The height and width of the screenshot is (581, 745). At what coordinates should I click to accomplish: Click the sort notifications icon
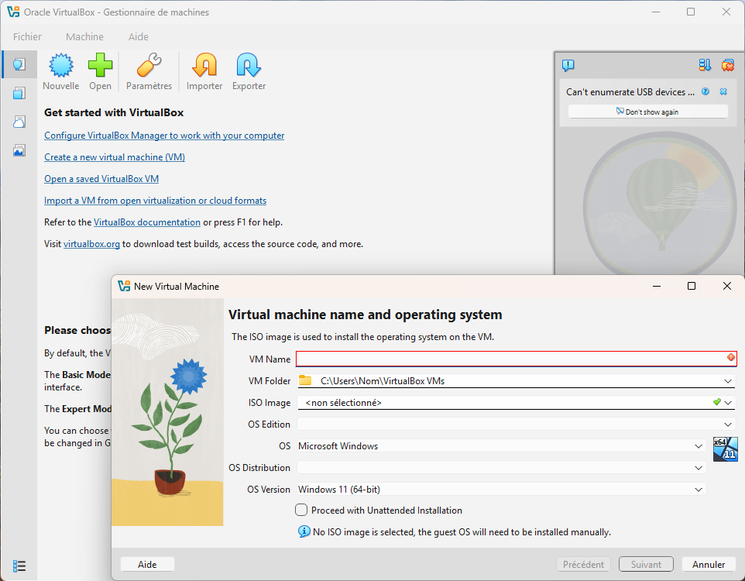click(x=705, y=65)
